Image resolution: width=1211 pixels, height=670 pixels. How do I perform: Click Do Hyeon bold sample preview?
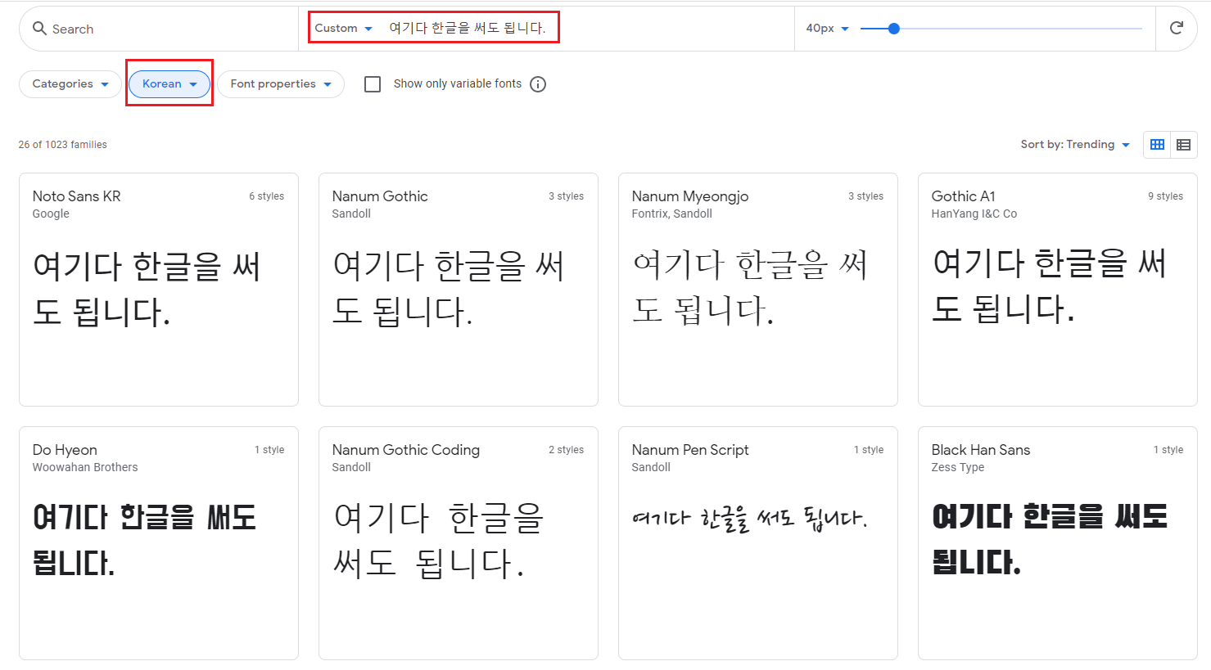(144, 540)
